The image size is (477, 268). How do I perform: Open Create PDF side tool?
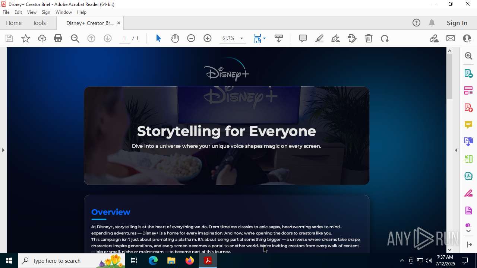(x=468, y=107)
